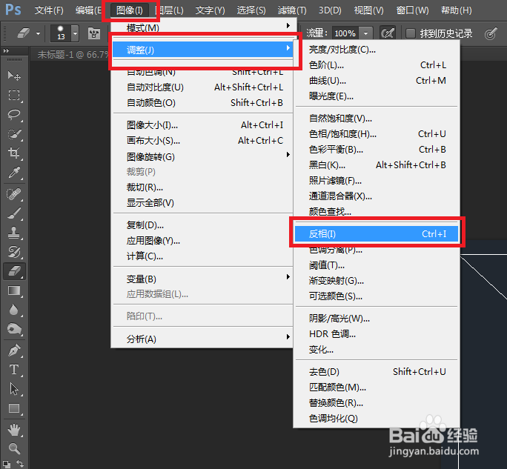Viewport: 507px width, 469px height.
Task: Select the Hand tool
Action: click(x=14, y=430)
